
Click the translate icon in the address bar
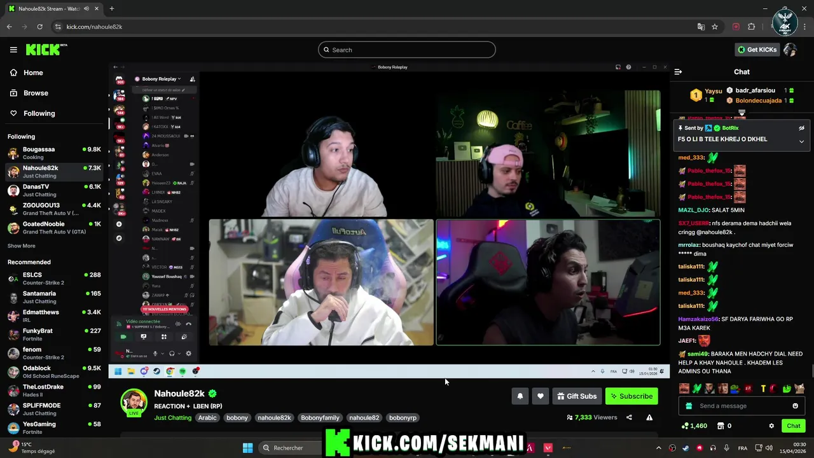pyautogui.click(x=701, y=27)
